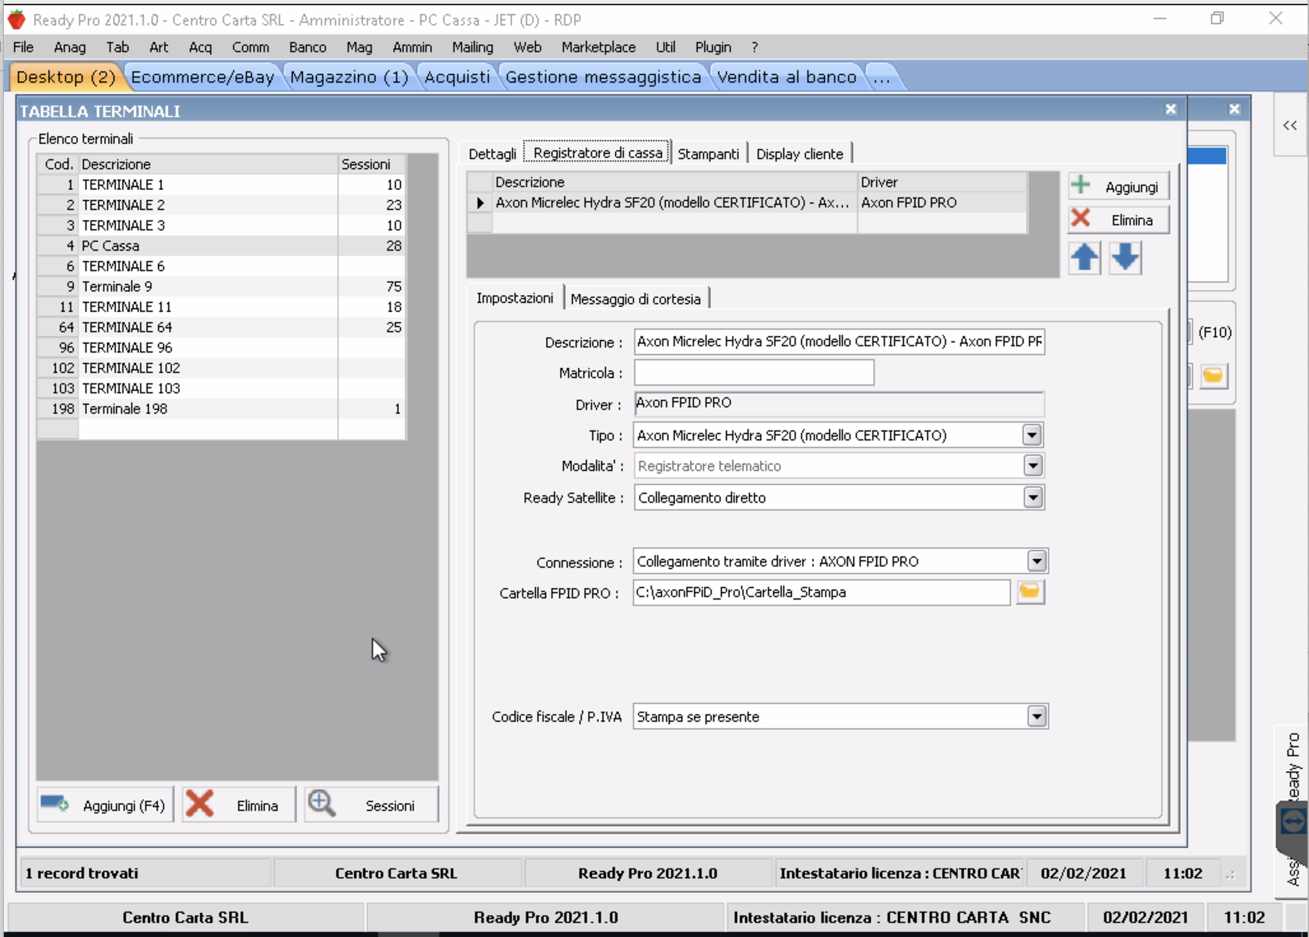Collapse side panel with << chevrons
Viewport: 1309px width, 937px height.
pos(1290,125)
